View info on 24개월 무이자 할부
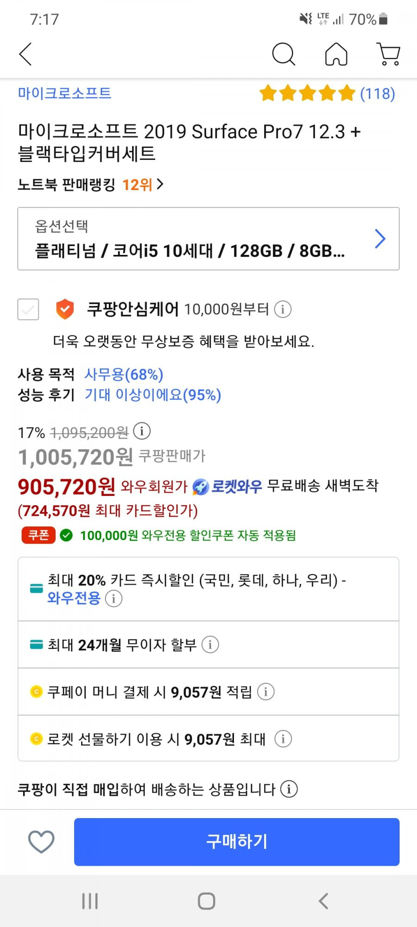 point(210,644)
